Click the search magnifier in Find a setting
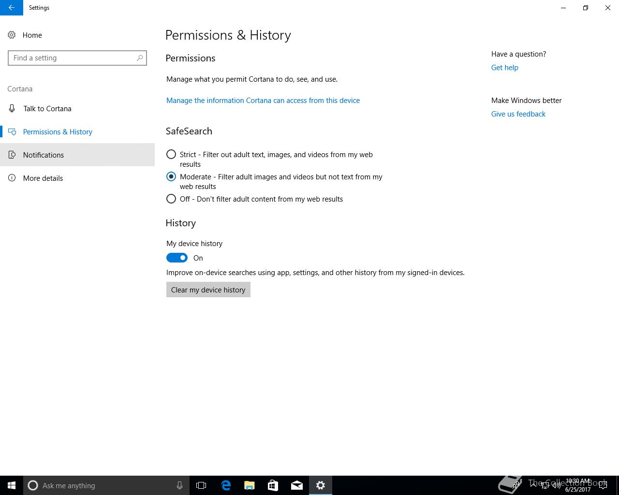Viewport: 619px width, 495px height. tap(140, 58)
